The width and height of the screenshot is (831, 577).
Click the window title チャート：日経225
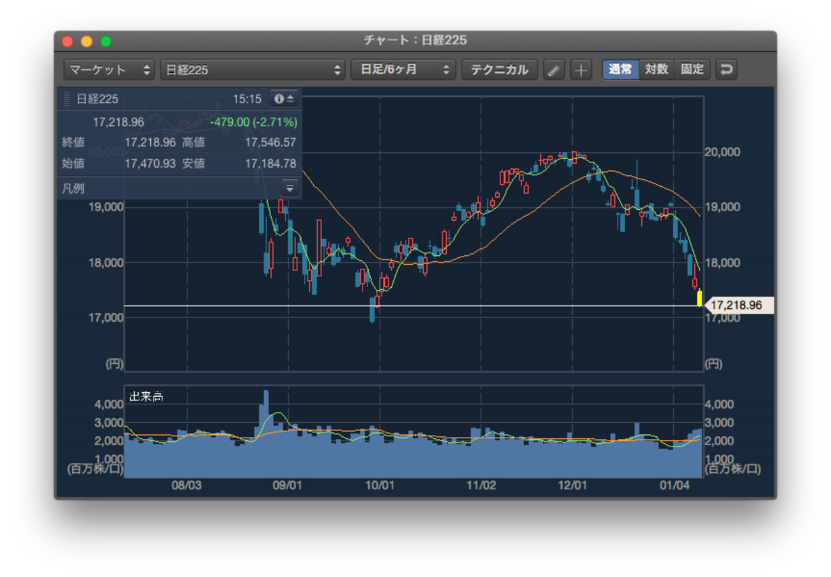click(415, 40)
